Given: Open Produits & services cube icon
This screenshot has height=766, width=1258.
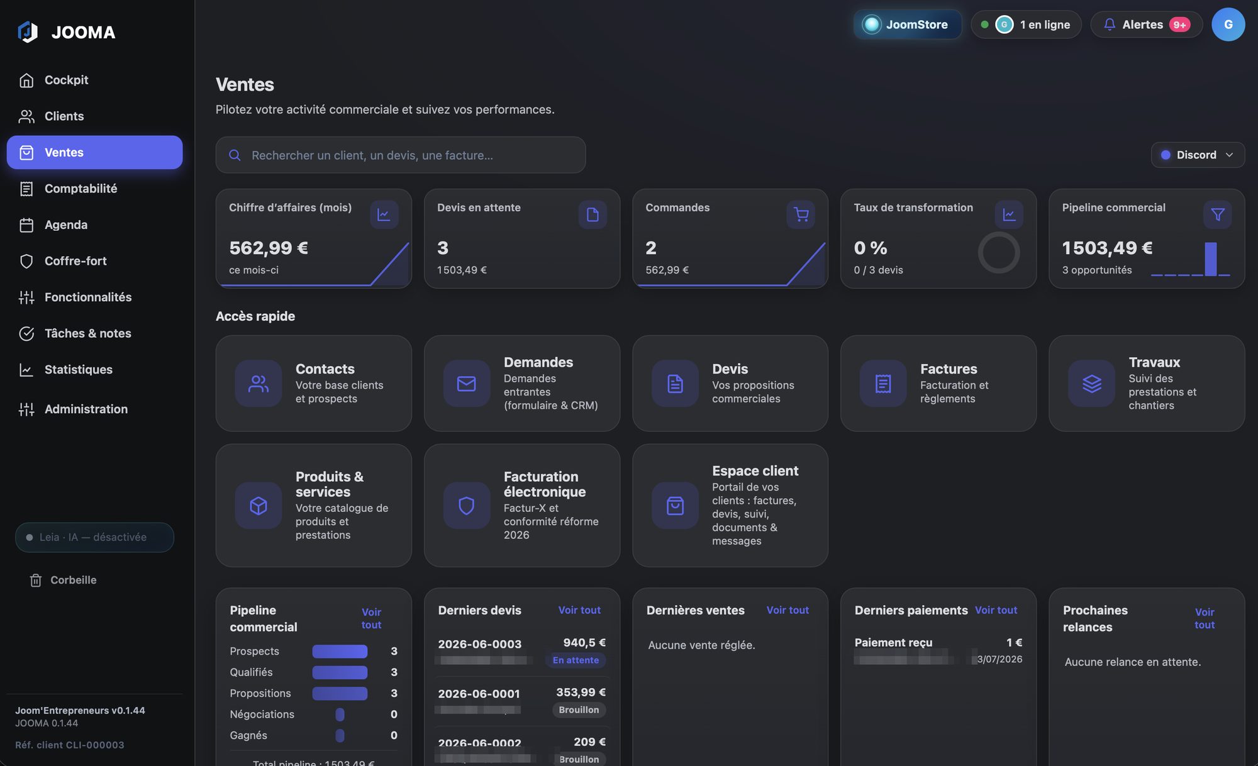Looking at the screenshot, I should click(259, 506).
